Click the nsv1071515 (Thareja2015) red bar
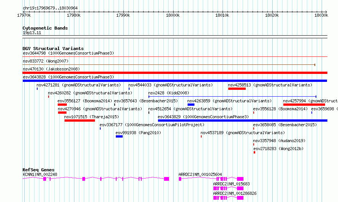 point(80,121)
